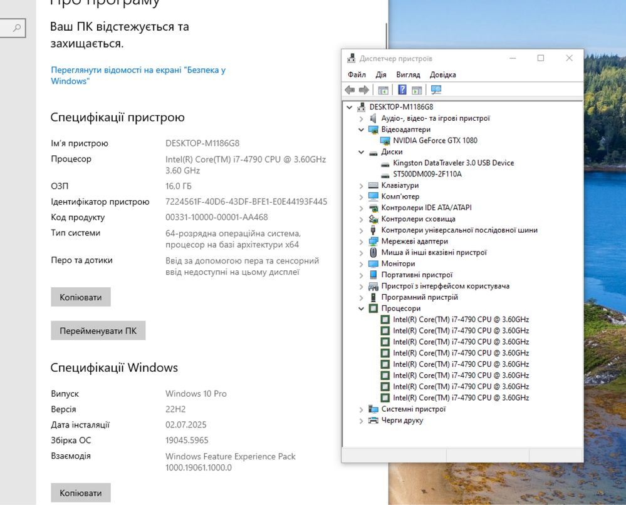Expand the Мережеві адаптери category arrow
The image size is (626, 505).
(x=361, y=242)
